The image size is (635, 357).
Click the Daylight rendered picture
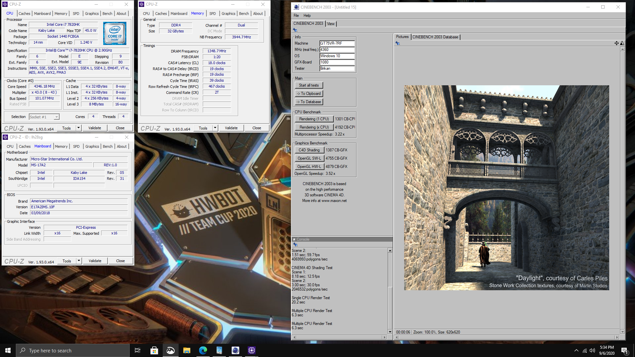pos(506,188)
